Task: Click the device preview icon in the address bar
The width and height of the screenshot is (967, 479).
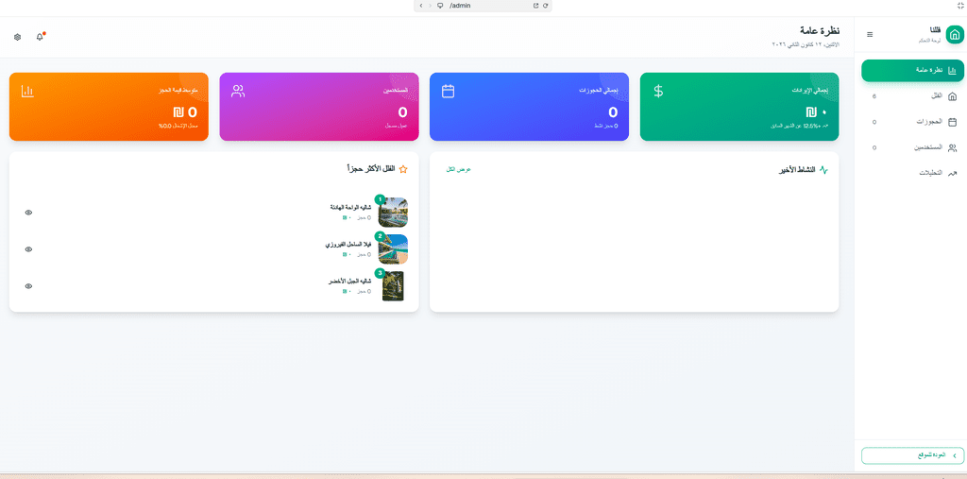Action: [x=440, y=6]
